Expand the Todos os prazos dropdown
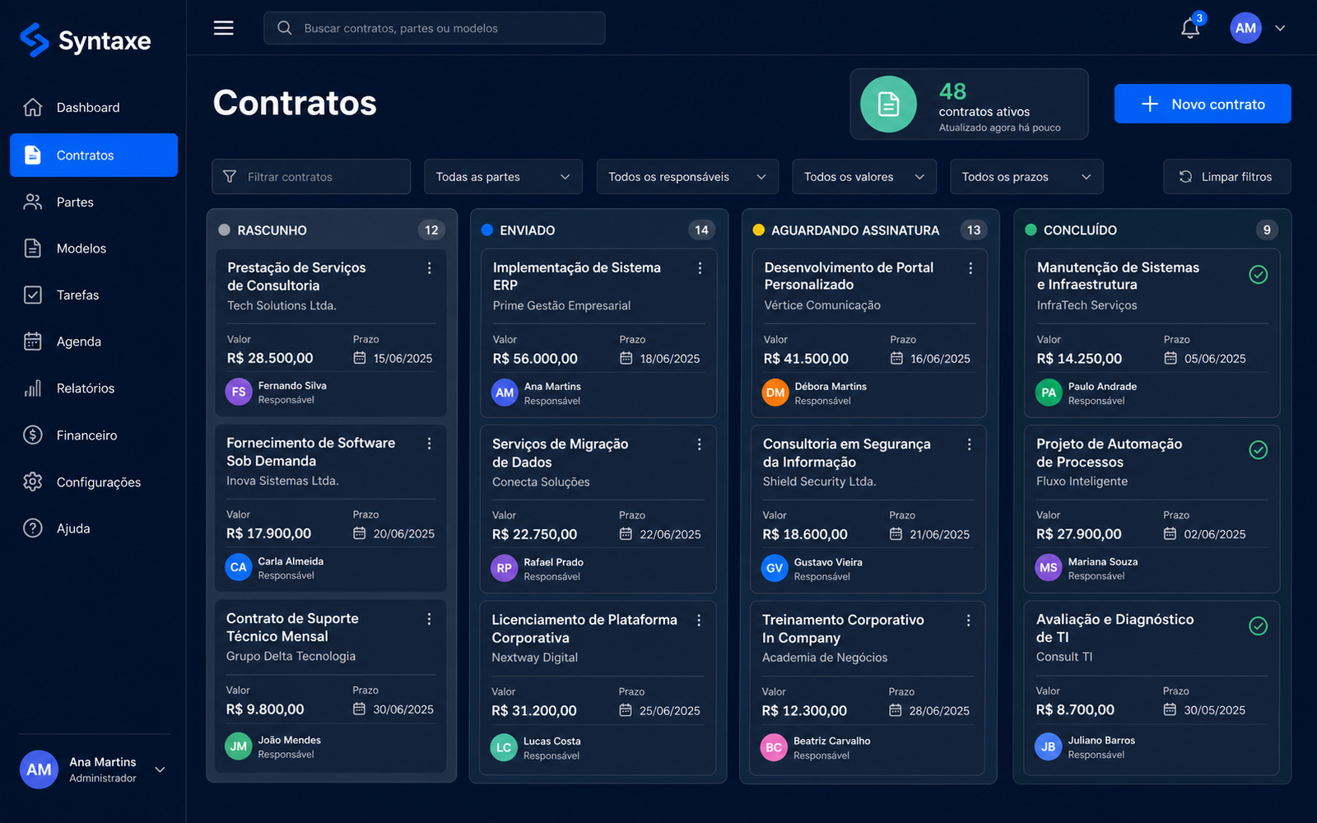Screen dimensions: 1317x823 coord(1026,177)
